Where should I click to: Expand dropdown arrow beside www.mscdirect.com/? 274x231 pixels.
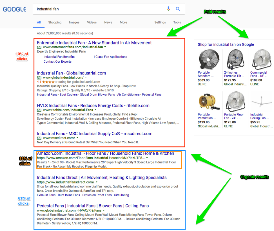(77, 138)
